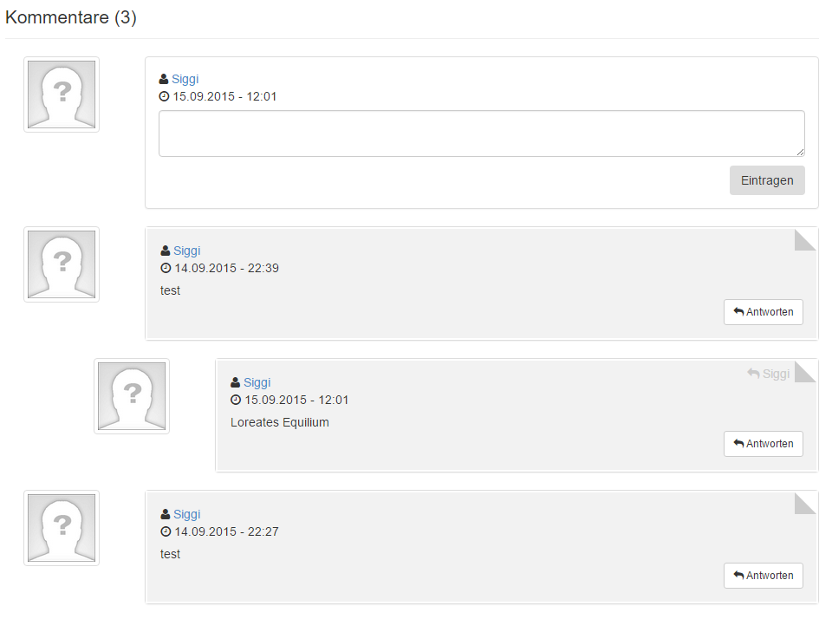Click the avatar thumbnail beside the comment form
The image size is (832, 619).
click(62, 94)
